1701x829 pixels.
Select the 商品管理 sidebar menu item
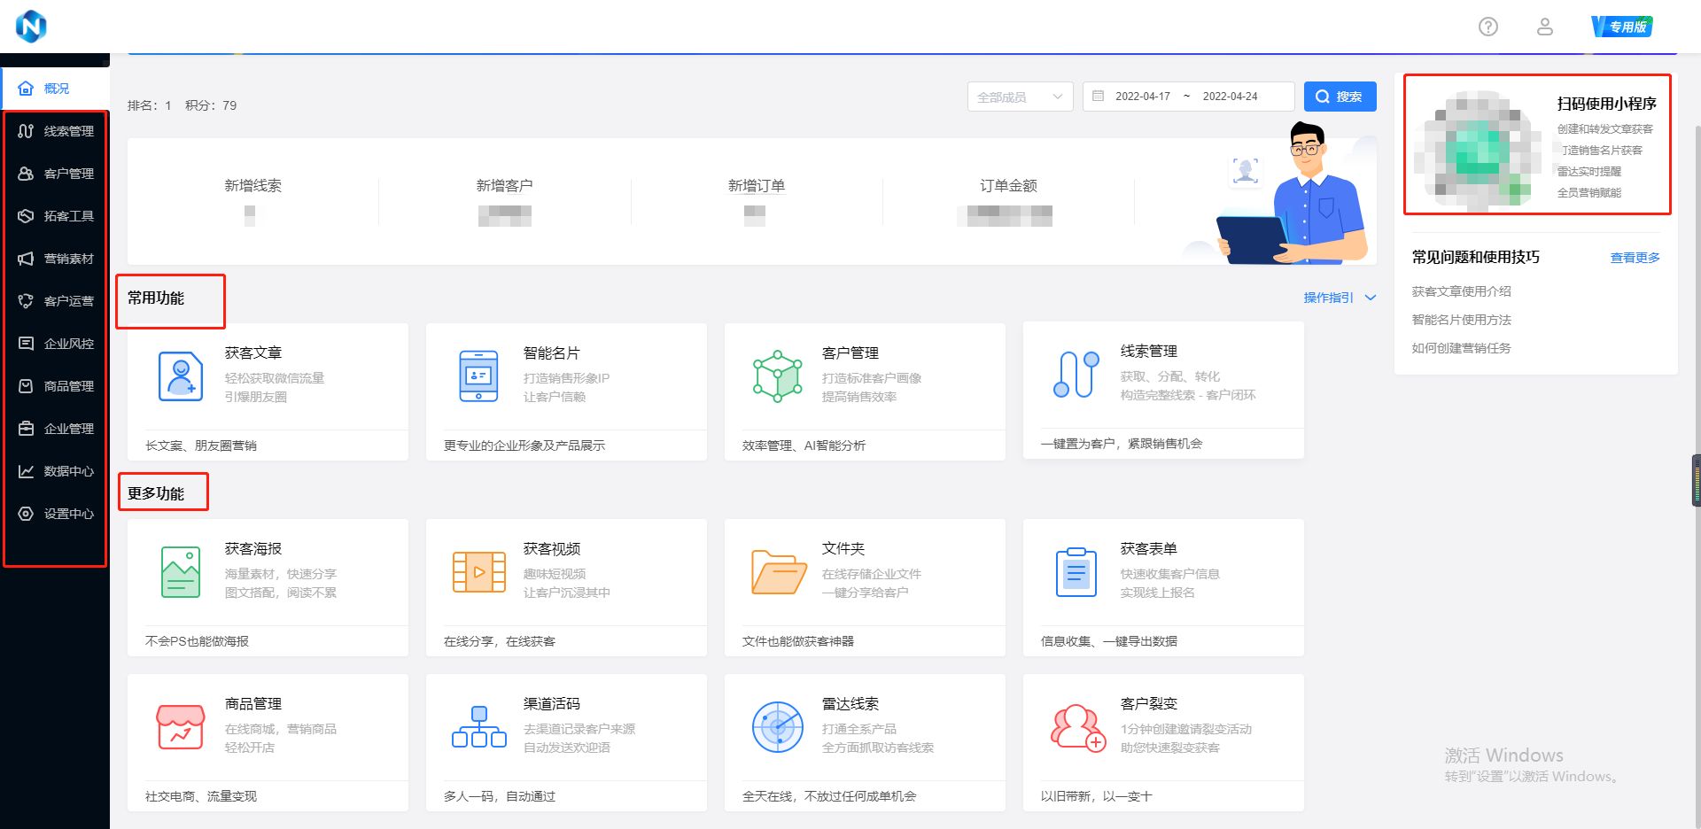55,385
